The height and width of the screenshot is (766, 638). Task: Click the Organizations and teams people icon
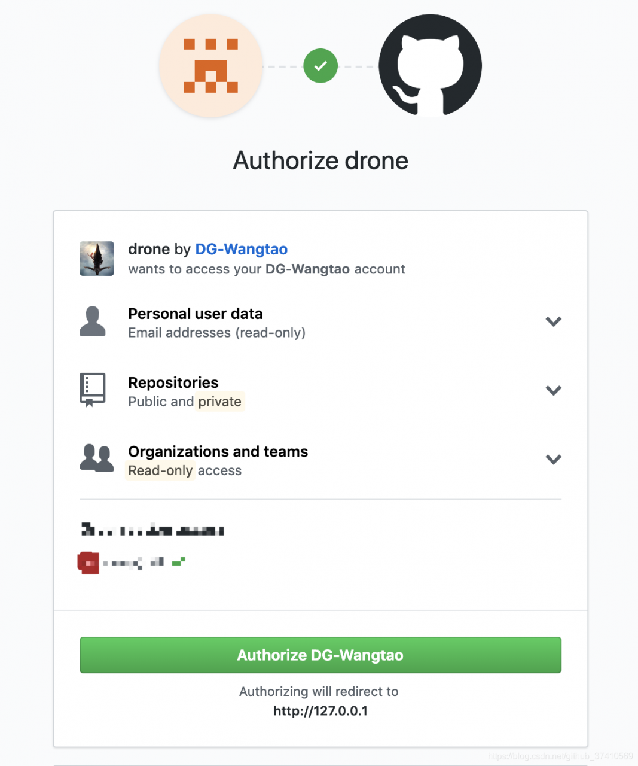click(x=97, y=458)
